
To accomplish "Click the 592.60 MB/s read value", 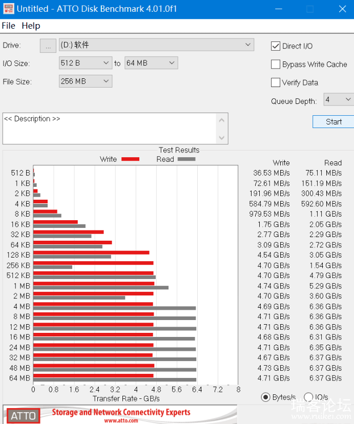I will 321,204.
